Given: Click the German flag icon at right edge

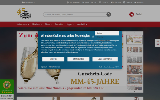Looking at the screenshot, I should coord(158,41).
